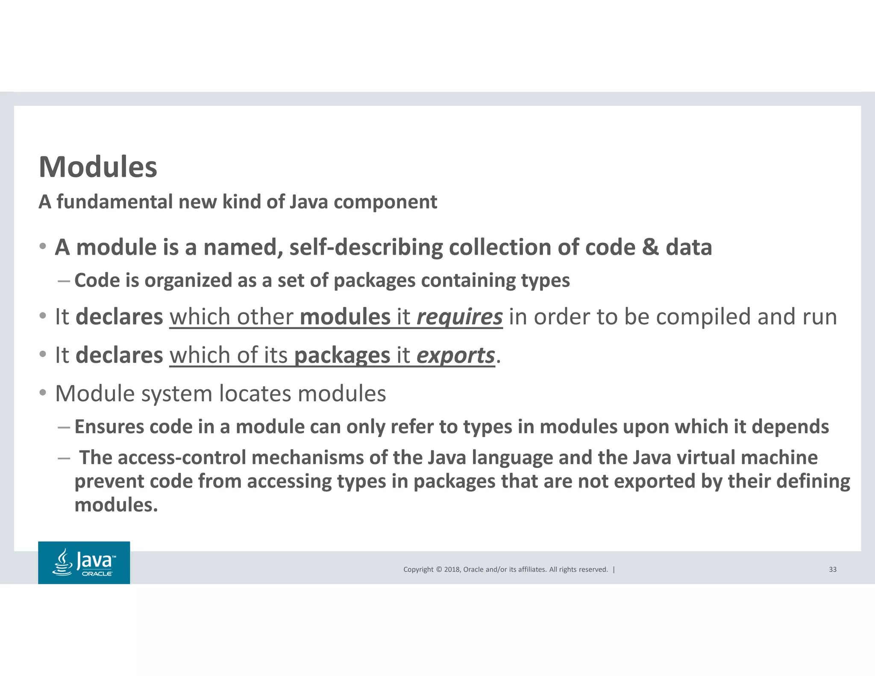Image resolution: width=875 pixels, height=676 pixels.
Task: Select sub-bullet about packages containing types
Action: [x=322, y=281]
